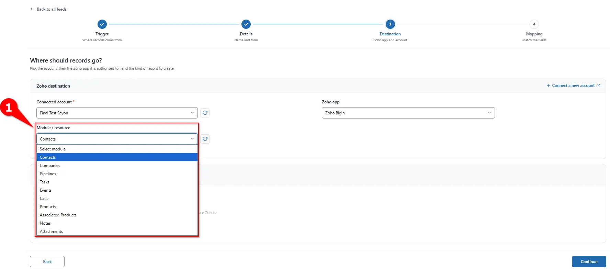Choose Calls from the module list
This screenshot has height=271, width=610.
tap(117, 199)
